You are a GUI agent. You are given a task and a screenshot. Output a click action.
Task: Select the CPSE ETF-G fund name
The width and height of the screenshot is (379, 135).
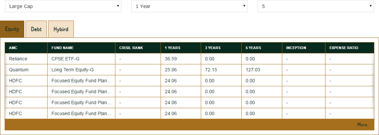tap(65, 59)
